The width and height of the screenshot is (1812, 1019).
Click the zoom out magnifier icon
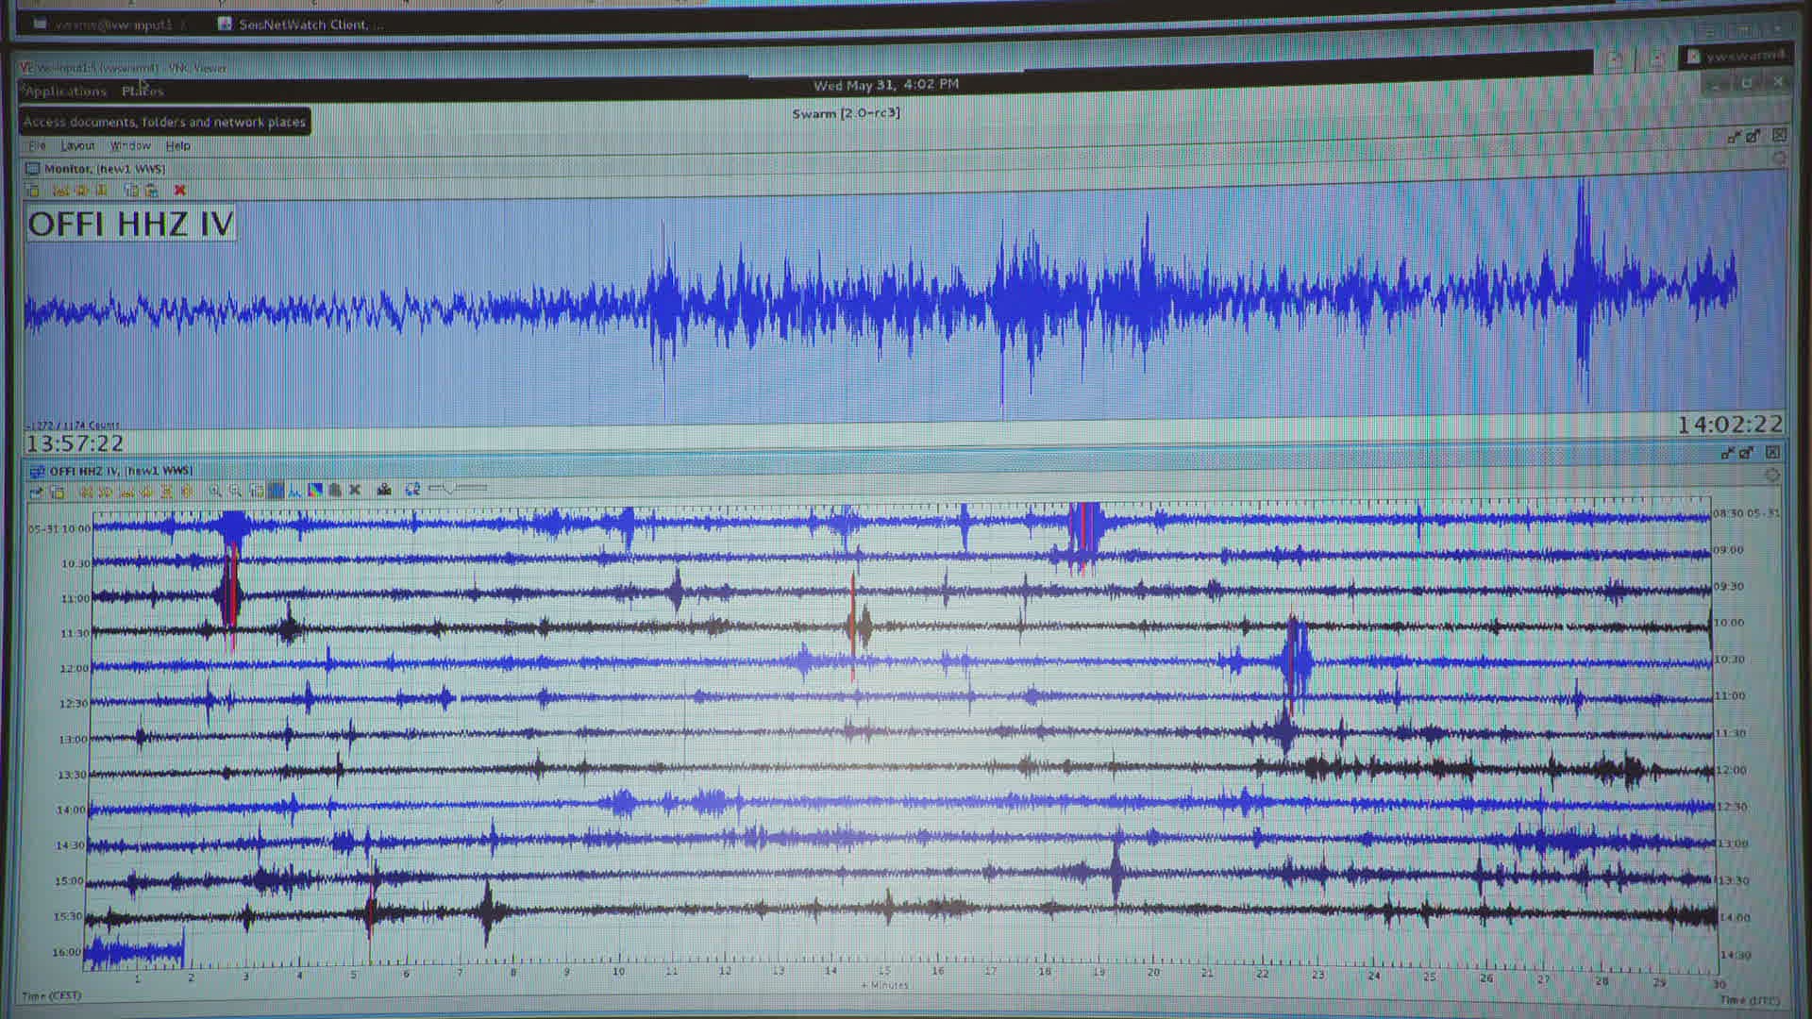pyautogui.click(x=235, y=491)
